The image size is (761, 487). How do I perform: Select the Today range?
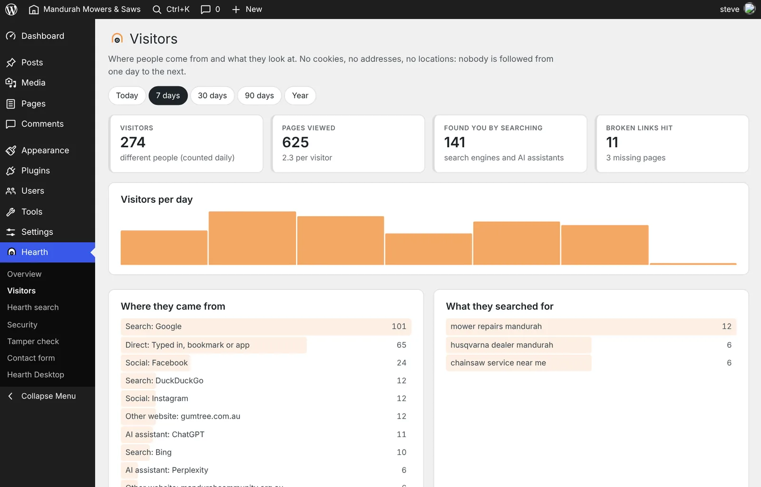click(127, 95)
